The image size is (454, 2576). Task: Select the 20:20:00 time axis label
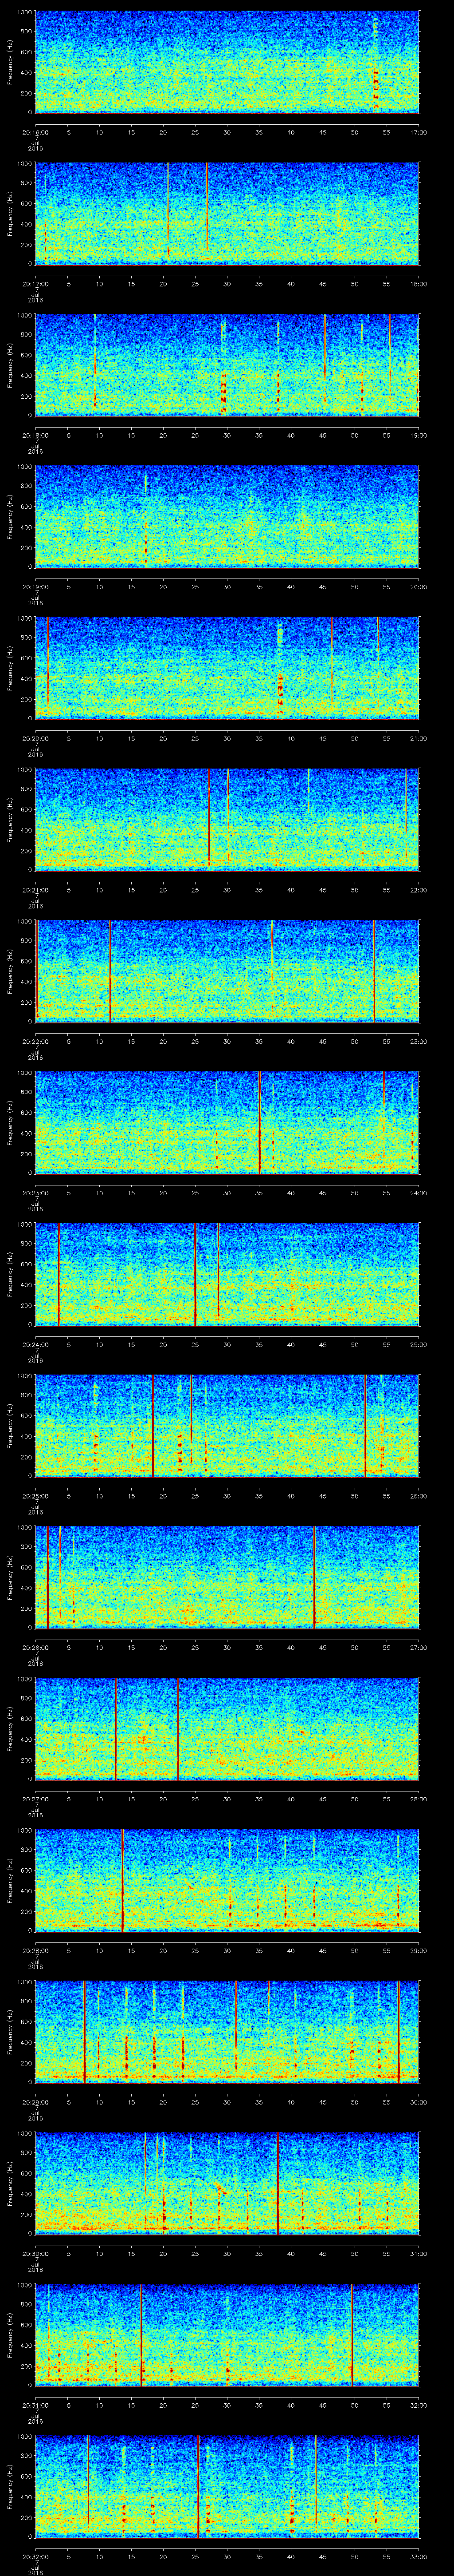click(36, 737)
